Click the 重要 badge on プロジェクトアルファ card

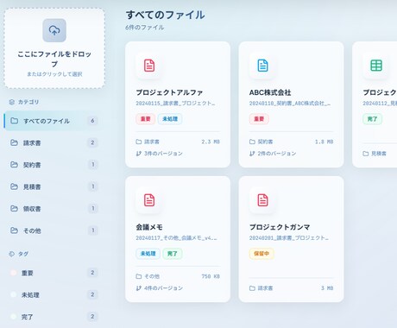point(146,119)
